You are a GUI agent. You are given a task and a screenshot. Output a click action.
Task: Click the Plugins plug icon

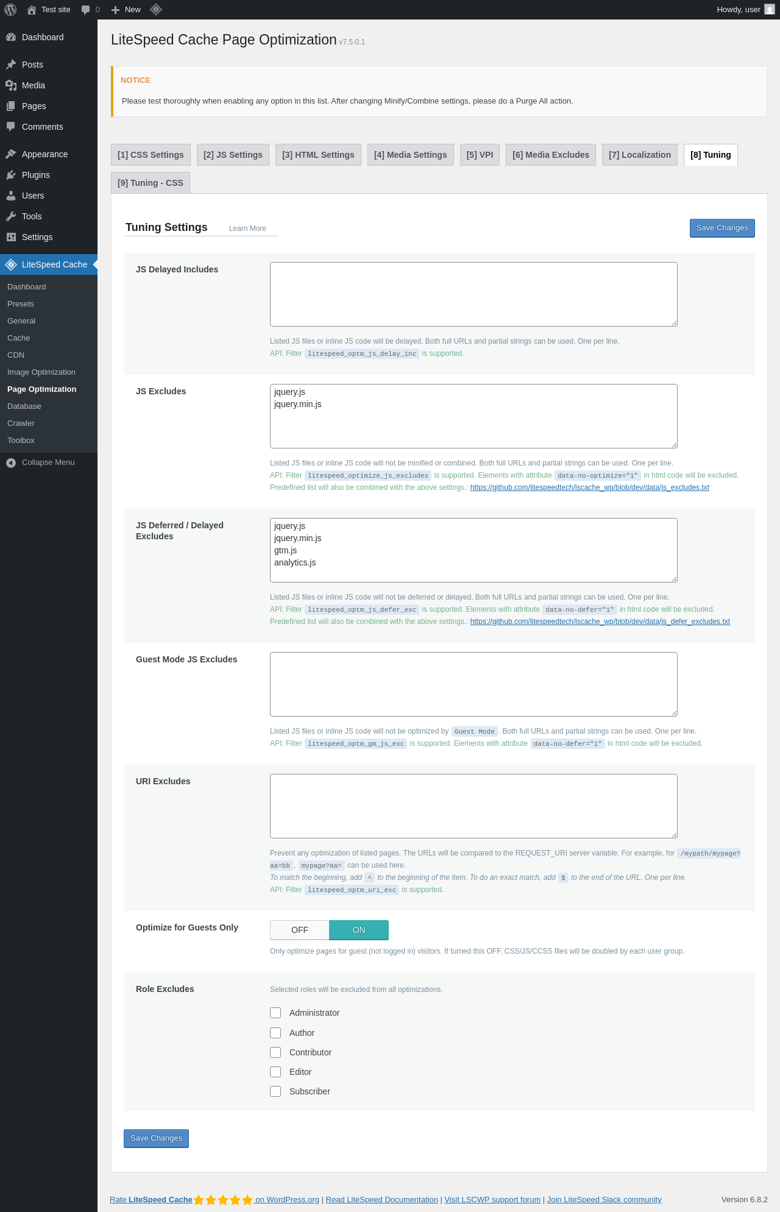click(11, 175)
